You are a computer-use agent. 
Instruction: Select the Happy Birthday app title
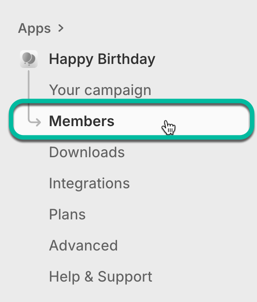(x=102, y=59)
